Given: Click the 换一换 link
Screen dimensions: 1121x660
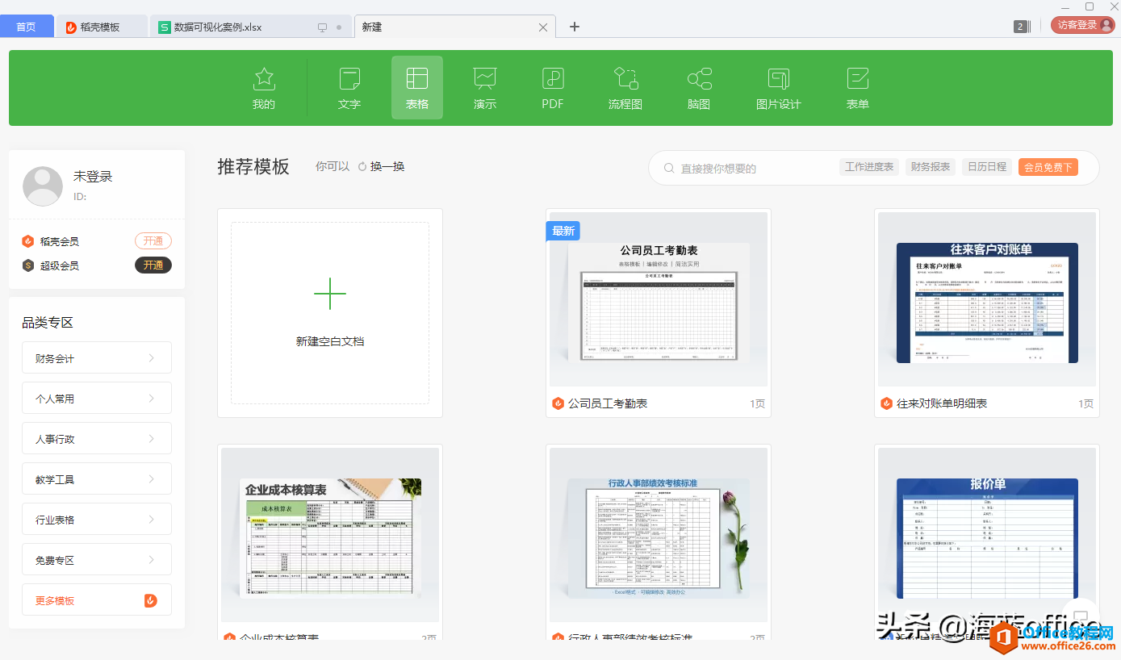Looking at the screenshot, I should (x=387, y=166).
